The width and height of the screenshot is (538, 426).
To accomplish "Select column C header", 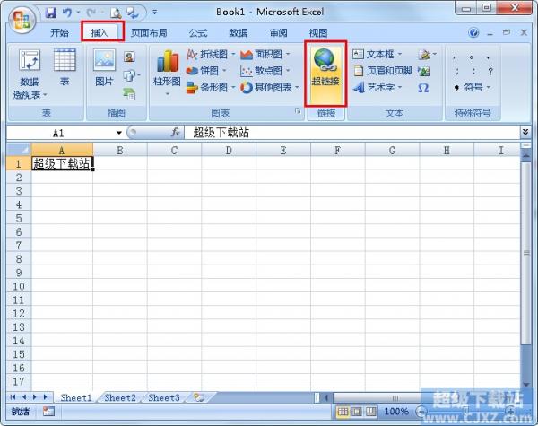I will [174, 150].
